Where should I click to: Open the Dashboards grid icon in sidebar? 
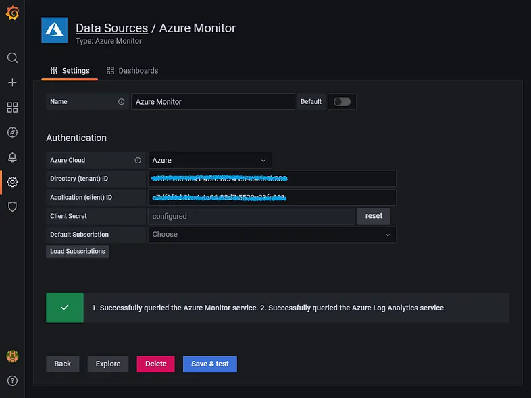(13, 107)
